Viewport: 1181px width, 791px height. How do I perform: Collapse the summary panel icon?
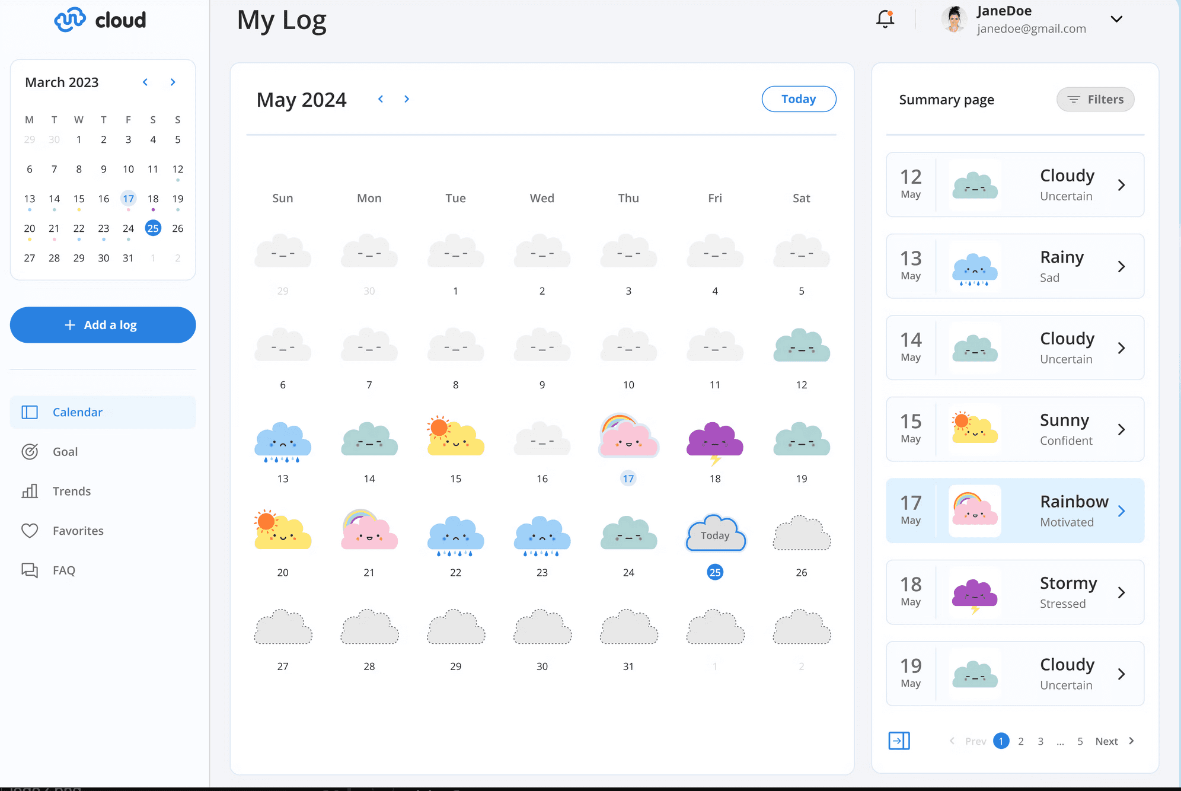(899, 741)
